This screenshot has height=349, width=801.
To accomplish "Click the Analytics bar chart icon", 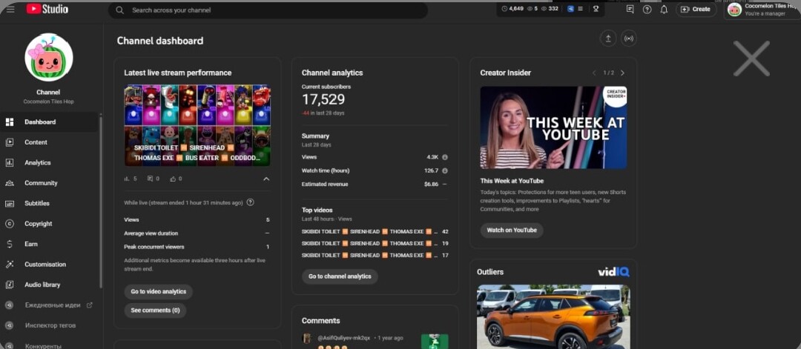I will (9, 163).
